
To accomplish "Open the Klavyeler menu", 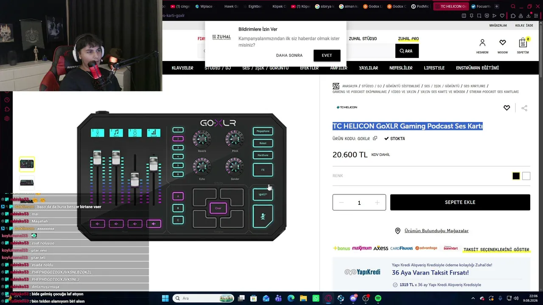I will click(182, 68).
